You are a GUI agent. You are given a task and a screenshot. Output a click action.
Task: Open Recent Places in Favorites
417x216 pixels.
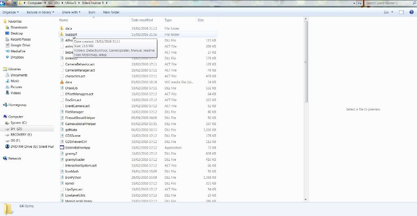[x=20, y=39]
